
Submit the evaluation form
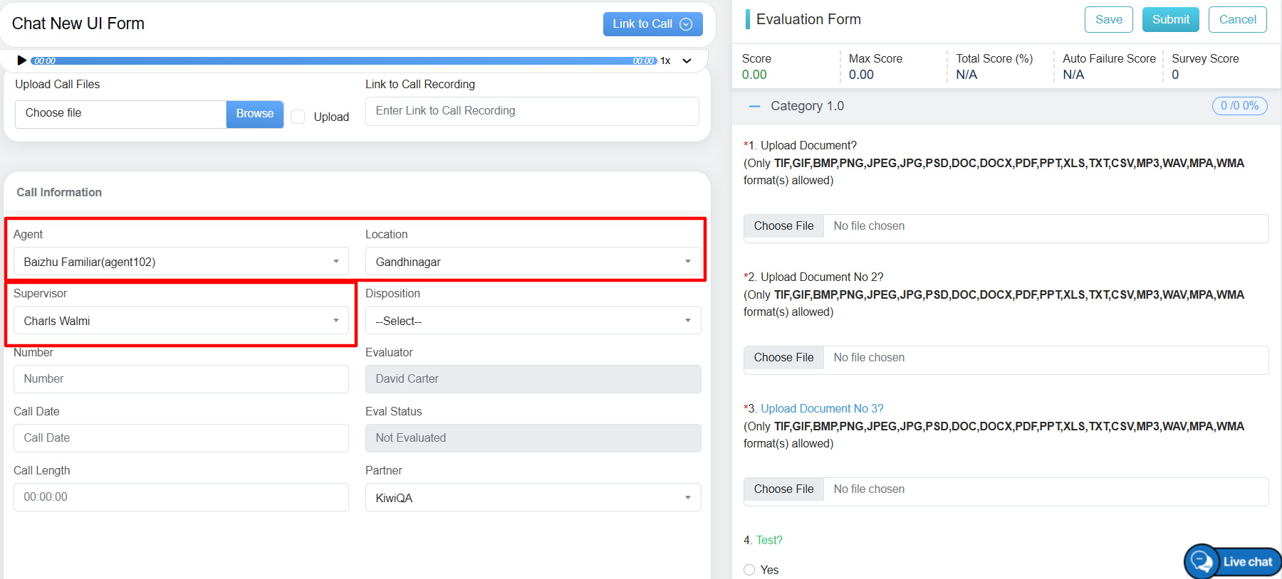1170,20
